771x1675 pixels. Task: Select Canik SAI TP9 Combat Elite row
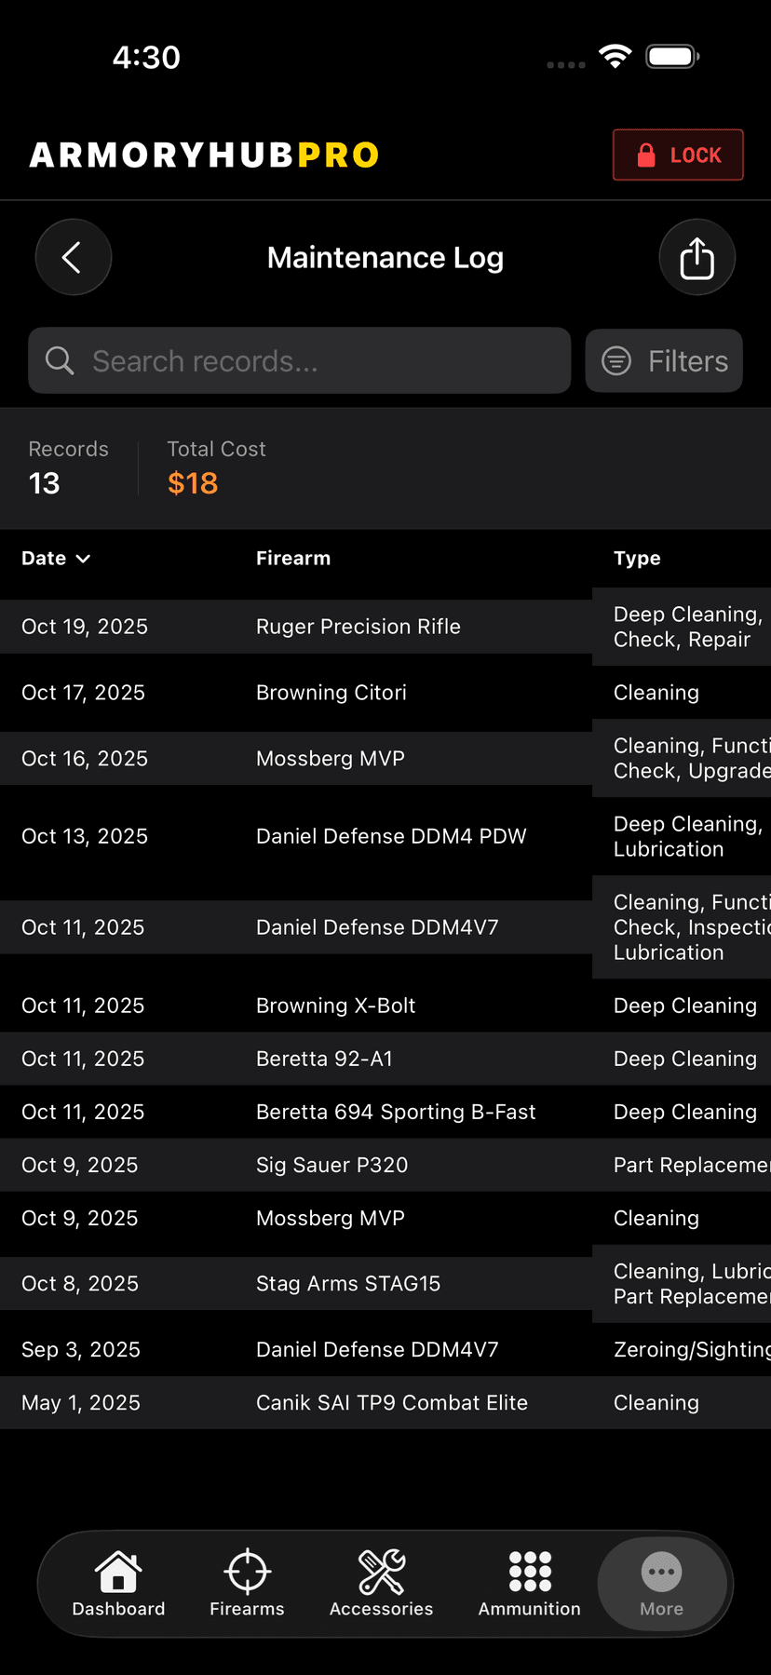[392, 1402]
